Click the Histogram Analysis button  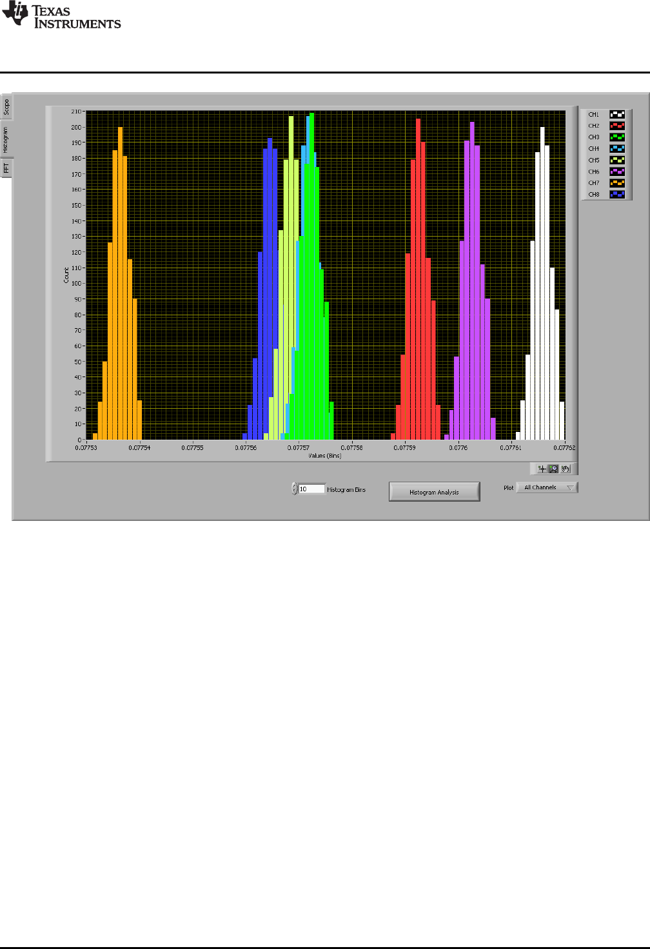[x=435, y=492]
